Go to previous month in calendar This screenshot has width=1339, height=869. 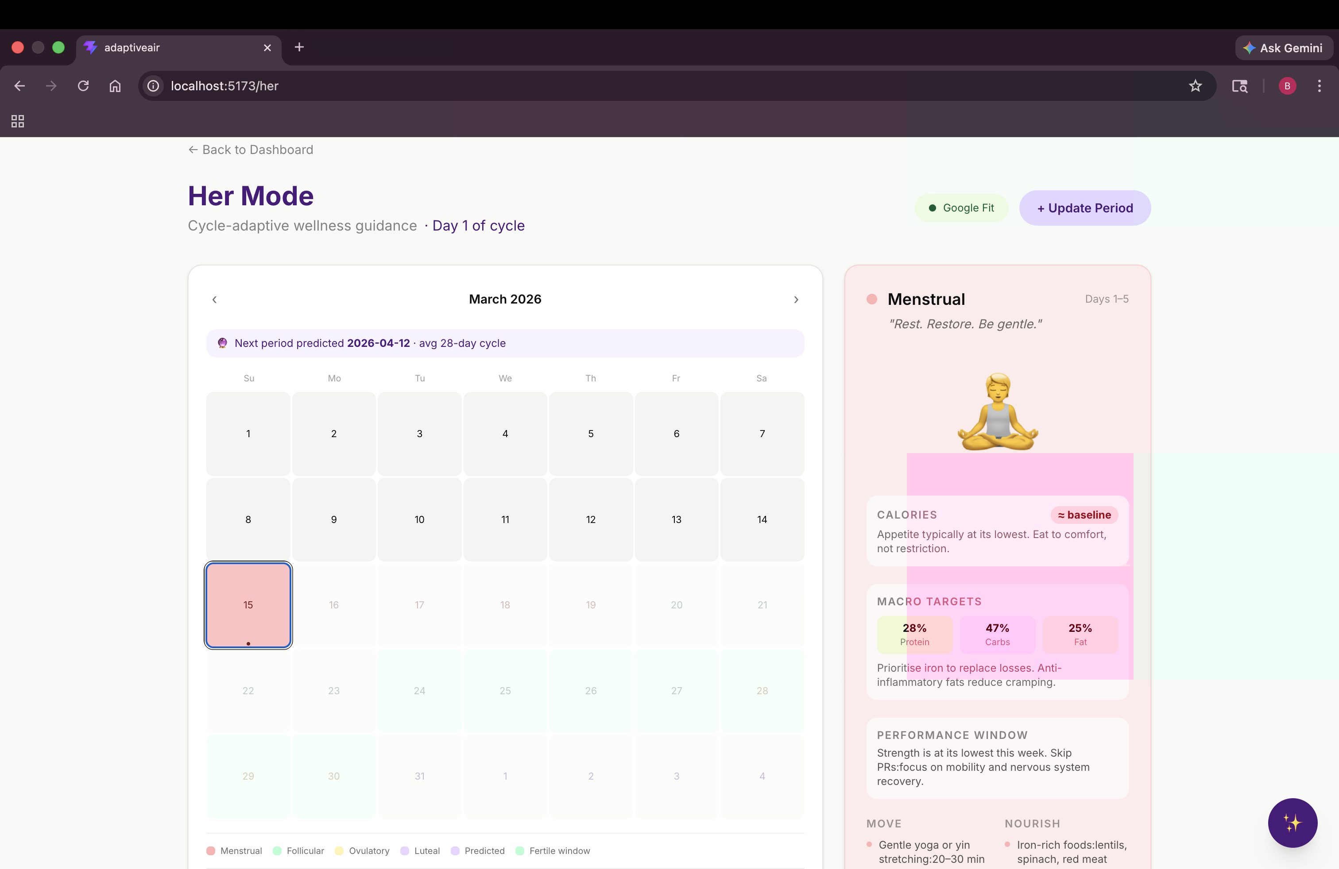coord(214,300)
